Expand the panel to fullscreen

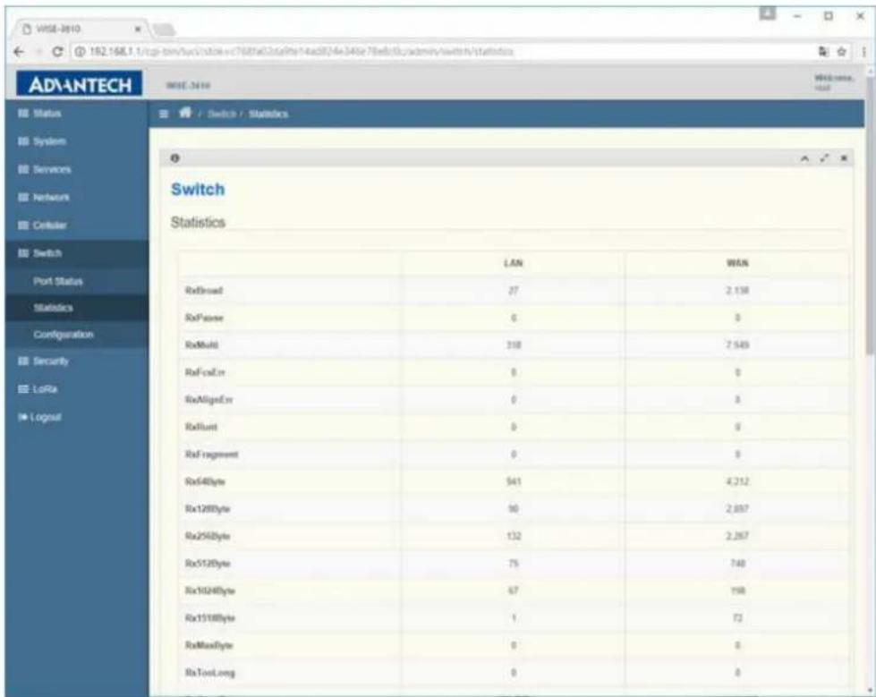825,158
